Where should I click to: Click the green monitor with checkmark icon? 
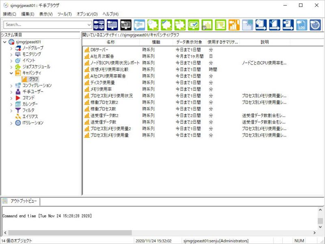194,25
